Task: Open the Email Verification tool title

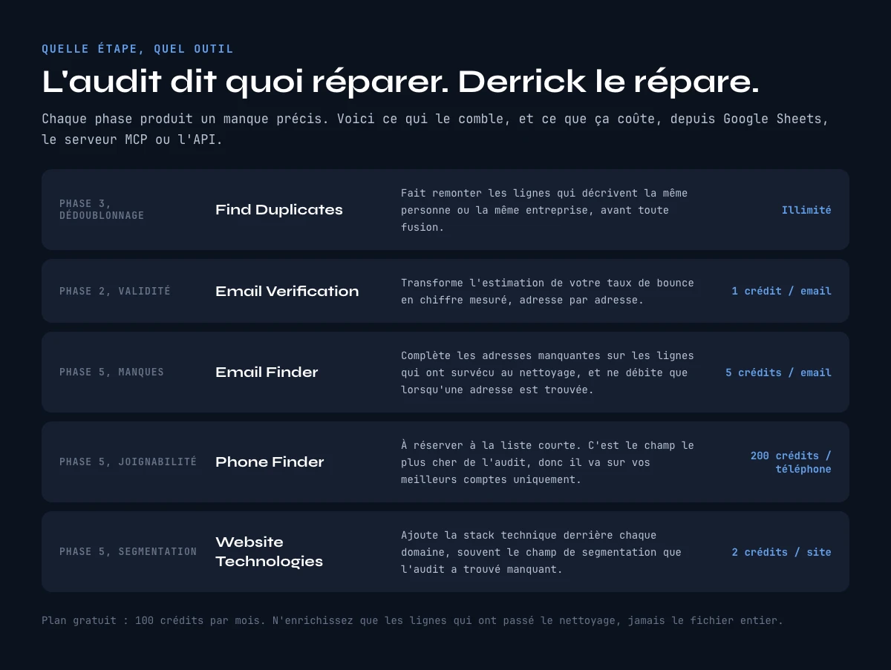Action: (287, 291)
